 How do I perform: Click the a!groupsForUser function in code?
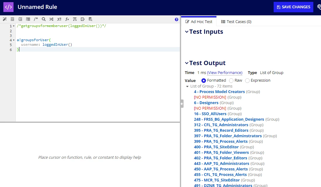(33, 40)
